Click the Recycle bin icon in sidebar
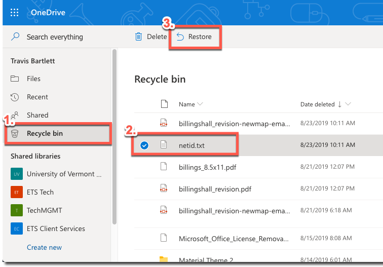The width and height of the screenshot is (383, 267). [x=15, y=133]
